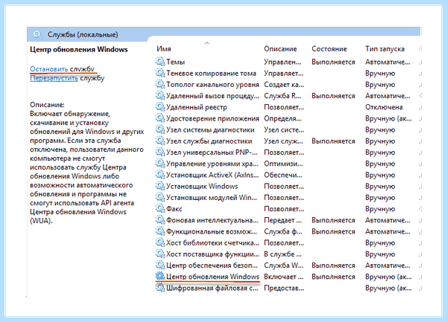447x322 pixels.
Task: Select Шифрованная файловая с... service
Action: (x=212, y=288)
